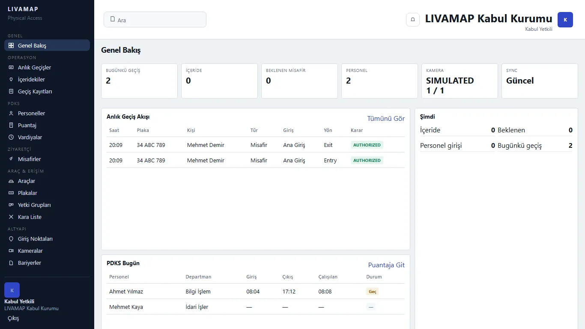Click AUTHORIZED badge in the Exit row

(367, 145)
